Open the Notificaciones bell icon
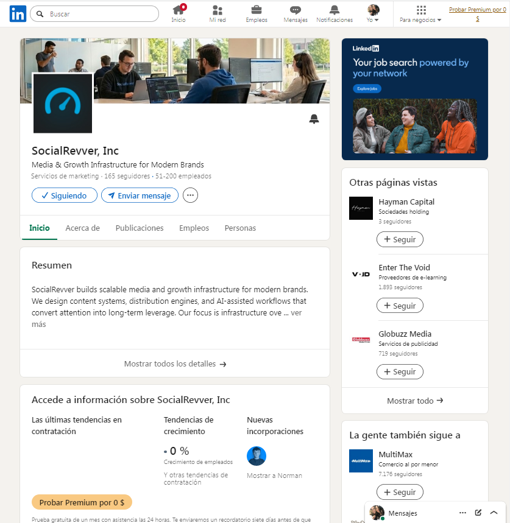The image size is (510, 523). pos(335,10)
